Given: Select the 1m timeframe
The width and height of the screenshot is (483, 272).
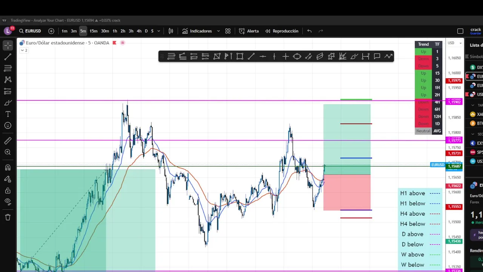Looking at the screenshot, I should tap(65, 31).
